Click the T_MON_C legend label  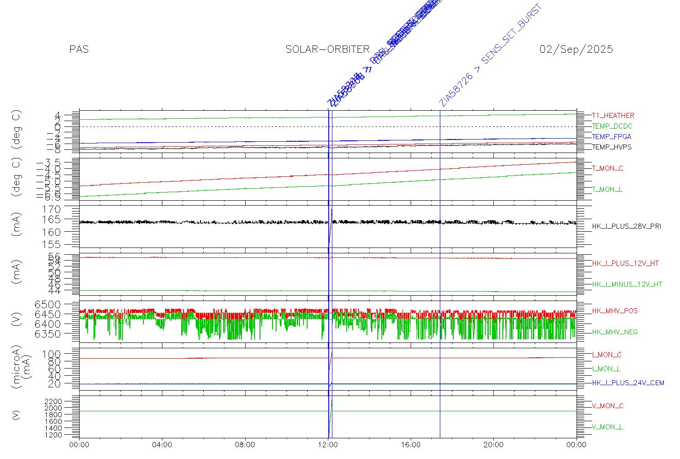608,169
